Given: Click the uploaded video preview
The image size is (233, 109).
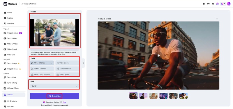Looking at the screenshot, I should click(x=54, y=33).
